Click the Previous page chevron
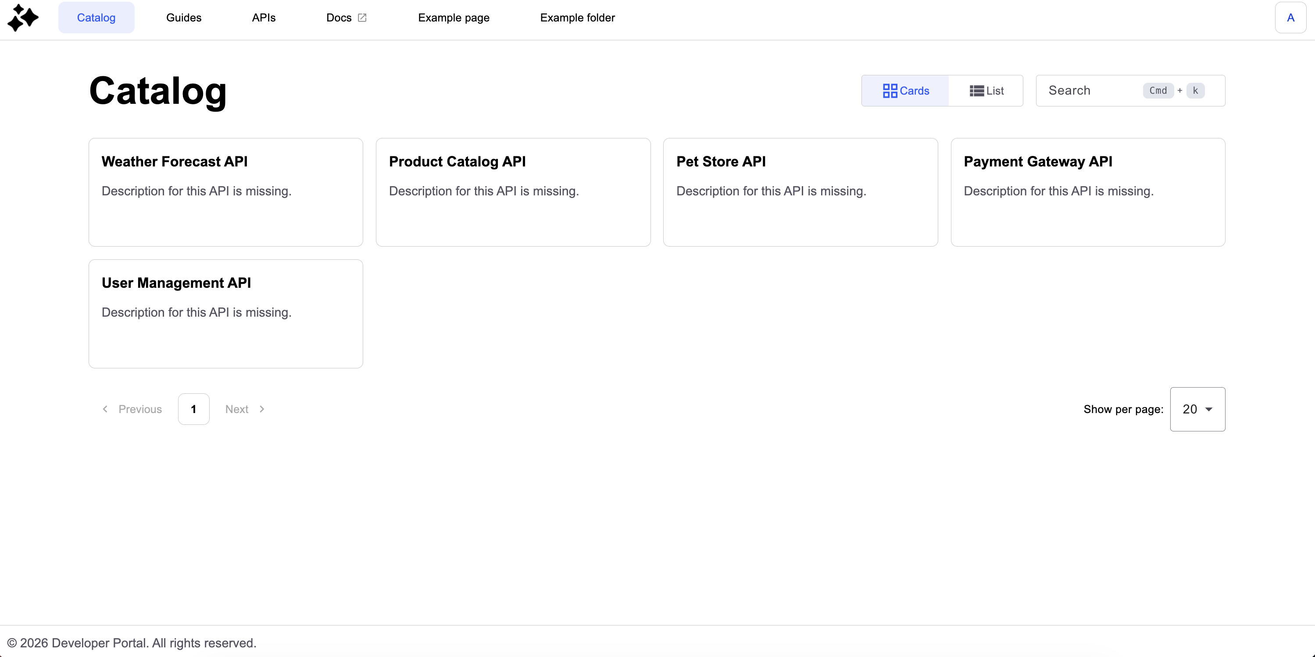This screenshot has height=657, width=1315. coord(105,409)
